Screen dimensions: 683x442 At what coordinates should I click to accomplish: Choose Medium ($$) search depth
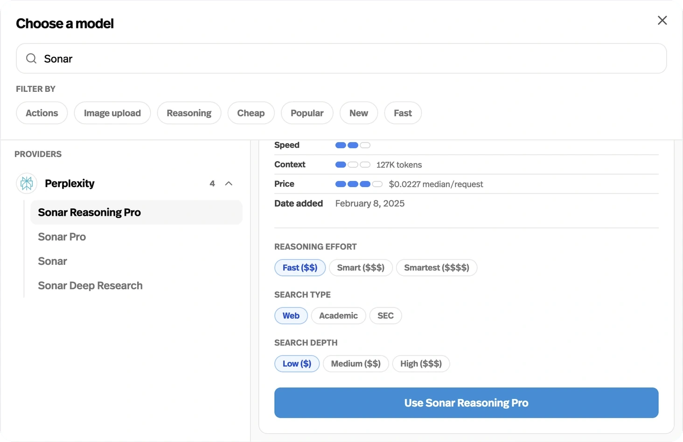pos(356,364)
